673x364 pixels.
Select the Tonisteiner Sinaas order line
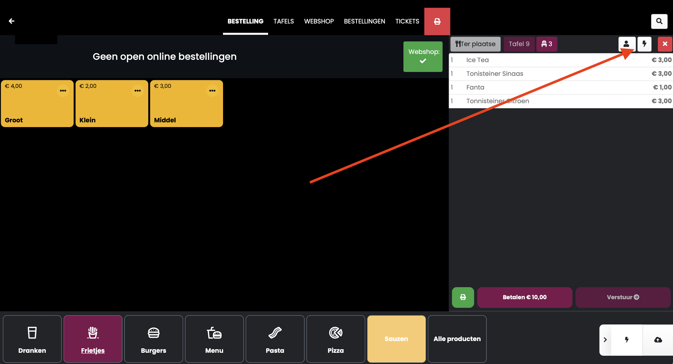(561, 74)
